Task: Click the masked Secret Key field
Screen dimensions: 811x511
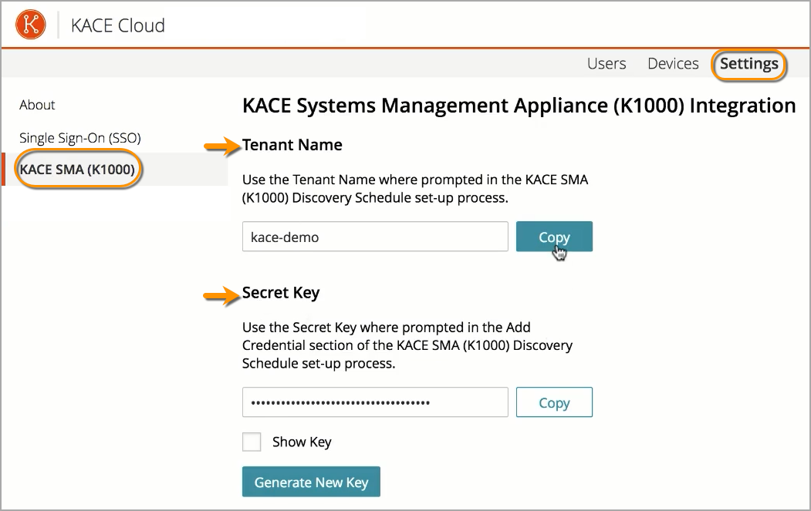Action: pyautogui.click(x=375, y=402)
